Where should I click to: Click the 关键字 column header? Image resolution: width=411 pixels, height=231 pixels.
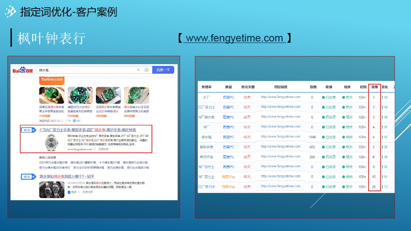click(x=206, y=87)
